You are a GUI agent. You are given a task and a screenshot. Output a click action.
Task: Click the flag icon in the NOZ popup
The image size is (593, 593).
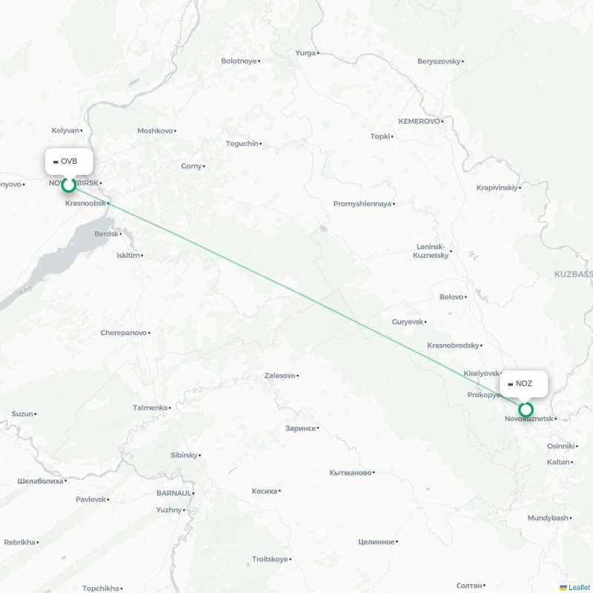click(511, 384)
